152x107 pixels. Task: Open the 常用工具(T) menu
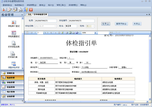coord(61,5)
